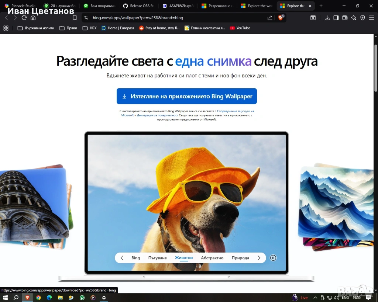Open the Евтини контактни bookmark
This screenshot has width=378, height=302.
coord(205,28)
